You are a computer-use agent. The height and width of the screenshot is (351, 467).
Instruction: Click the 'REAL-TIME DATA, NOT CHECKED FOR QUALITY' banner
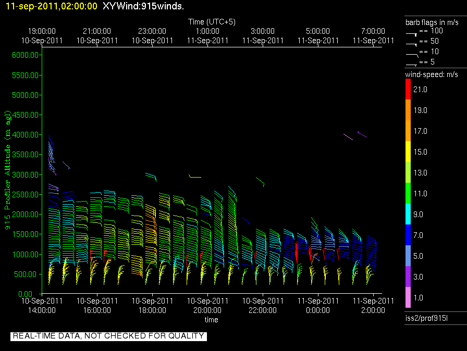[x=108, y=336]
